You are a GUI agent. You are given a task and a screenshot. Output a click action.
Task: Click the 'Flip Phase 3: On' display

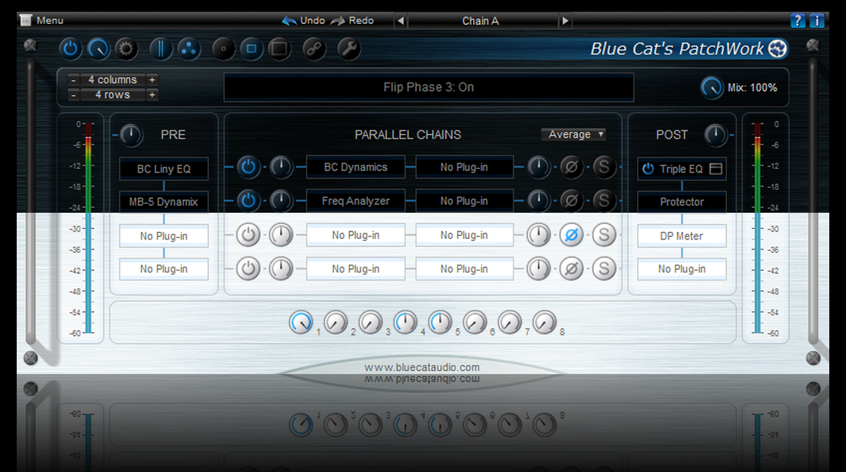pos(429,88)
